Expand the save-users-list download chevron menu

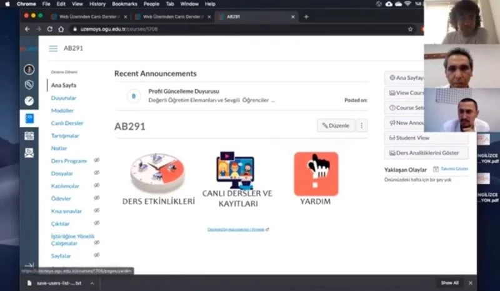(x=92, y=283)
